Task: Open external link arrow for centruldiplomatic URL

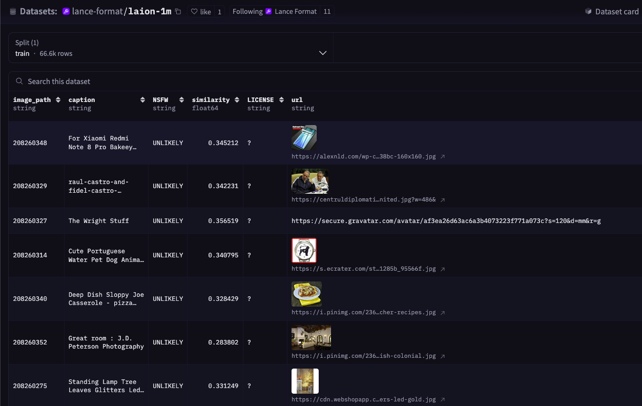Action: point(443,200)
